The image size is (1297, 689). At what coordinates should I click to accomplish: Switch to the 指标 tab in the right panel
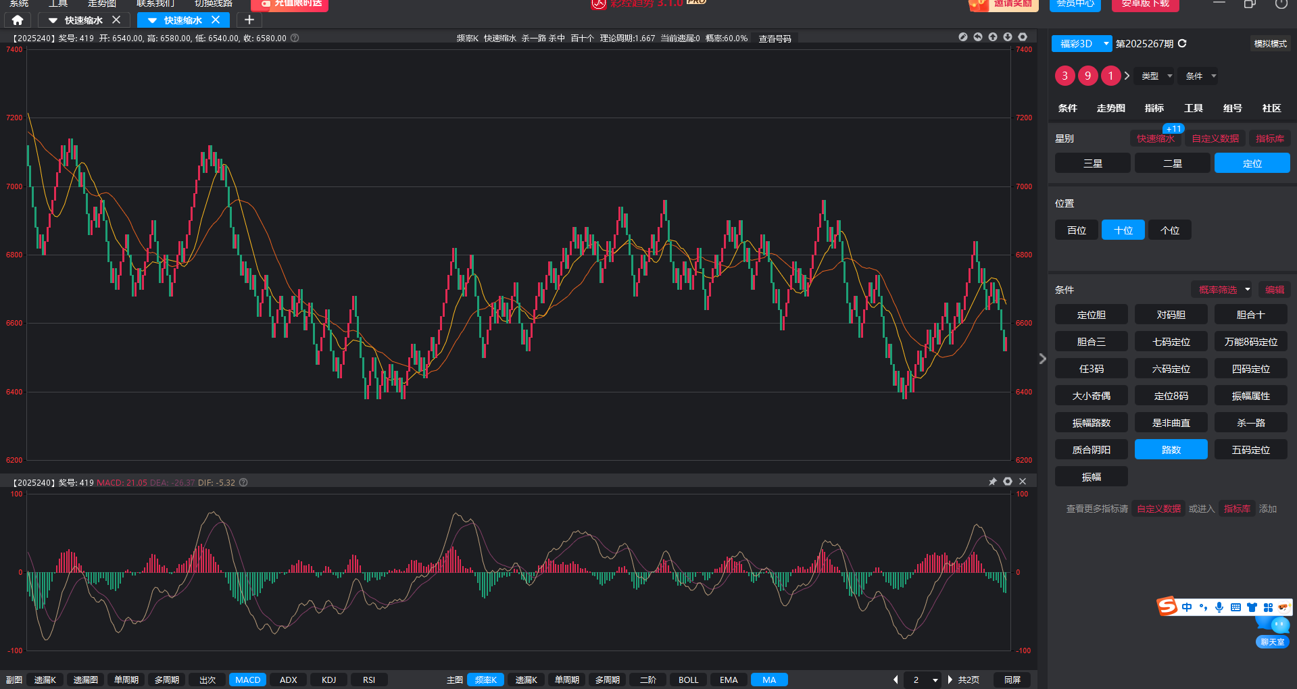click(1154, 108)
